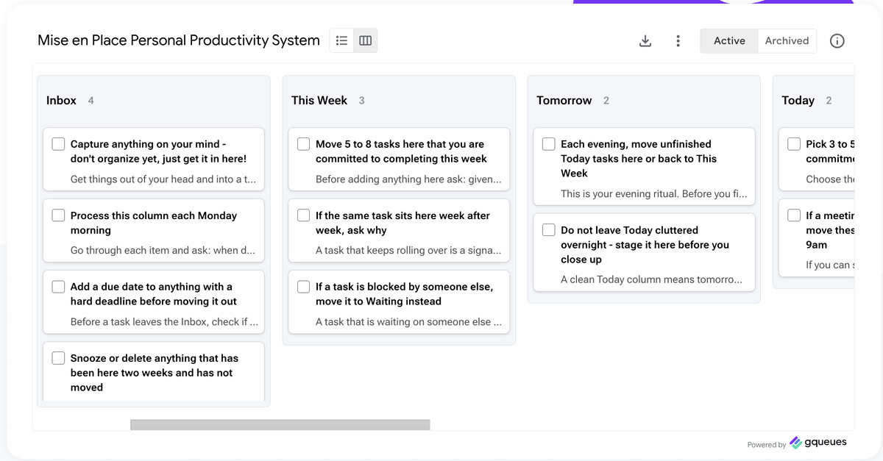Check 'If a task is blocked by someone else'
The height and width of the screenshot is (461, 883).
click(x=303, y=287)
